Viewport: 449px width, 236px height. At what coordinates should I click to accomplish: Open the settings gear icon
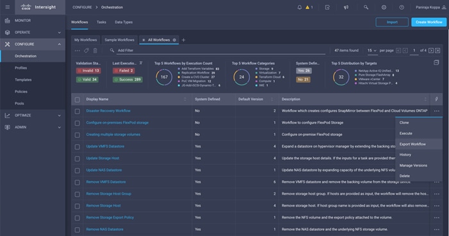(384, 8)
